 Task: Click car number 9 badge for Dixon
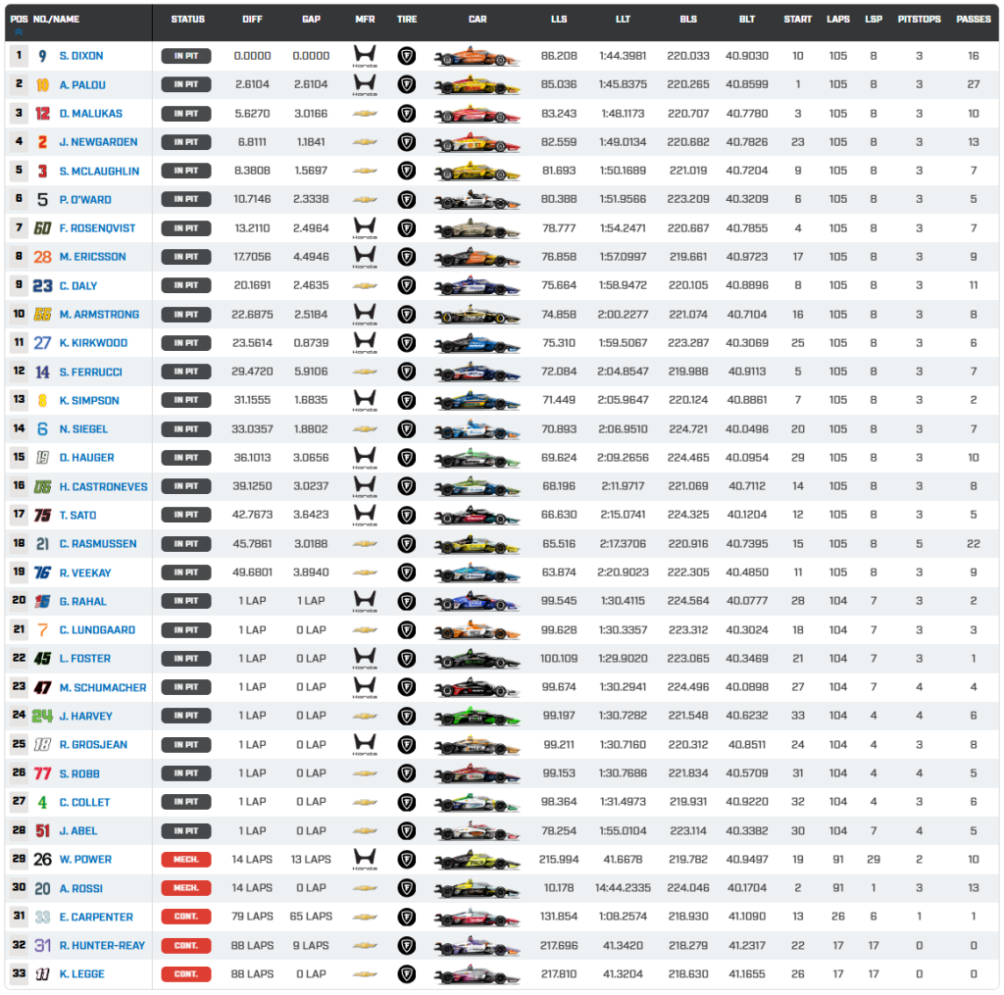[42, 56]
